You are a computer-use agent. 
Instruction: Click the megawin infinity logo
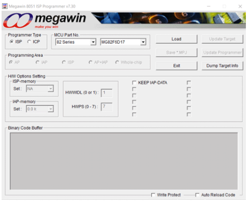18,20
